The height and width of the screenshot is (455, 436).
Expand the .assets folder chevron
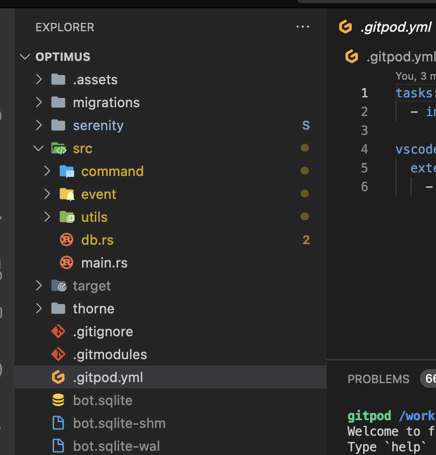39,80
